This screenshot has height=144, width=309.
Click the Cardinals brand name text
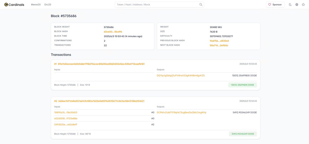point(16,5)
